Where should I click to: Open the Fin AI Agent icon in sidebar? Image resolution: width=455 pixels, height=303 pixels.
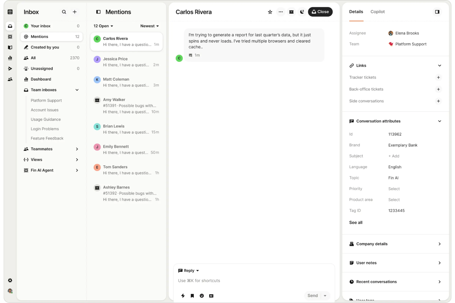coord(10,37)
